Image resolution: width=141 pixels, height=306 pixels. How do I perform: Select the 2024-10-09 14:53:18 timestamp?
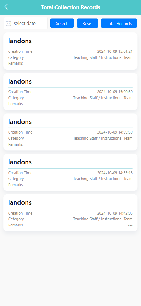pos(115,173)
